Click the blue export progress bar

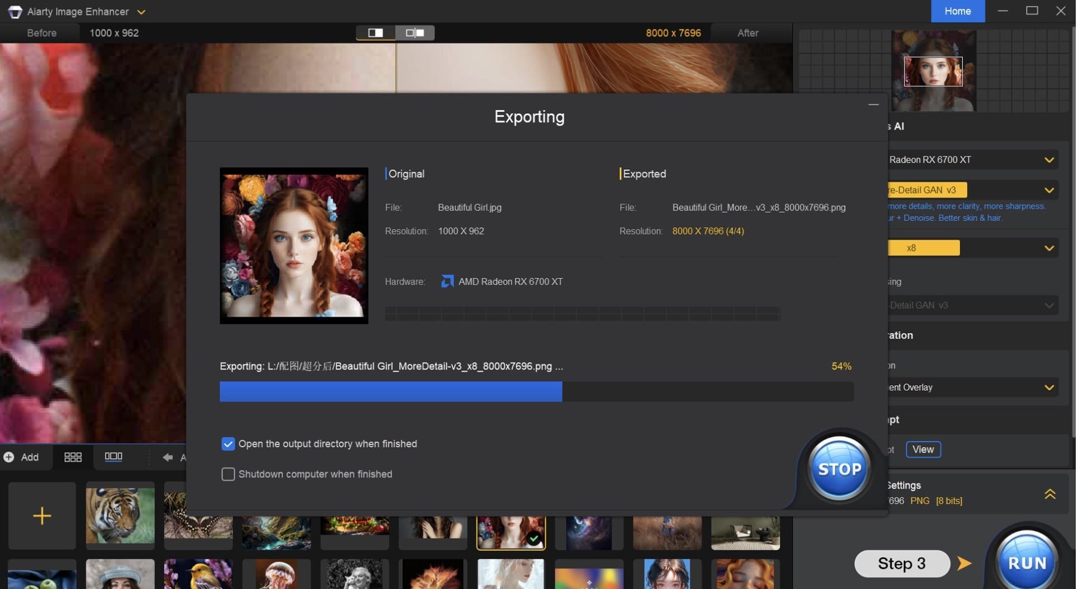click(x=391, y=391)
